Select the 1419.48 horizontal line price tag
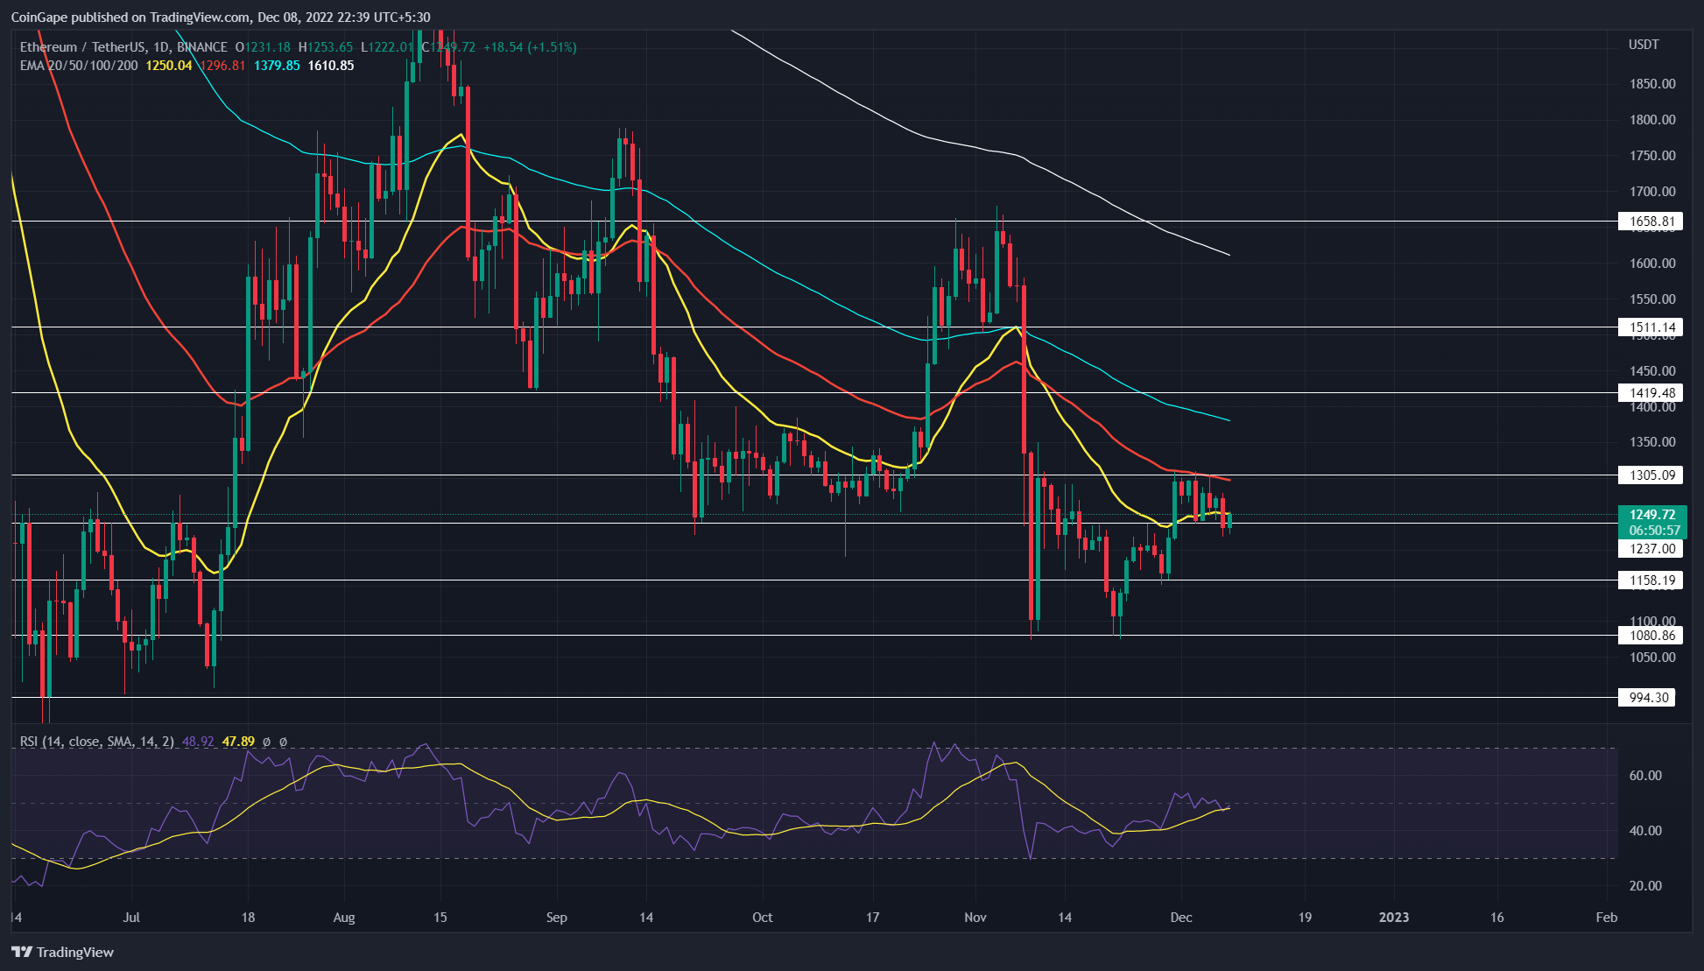The image size is (1704, 971). tap(1652, 393)
